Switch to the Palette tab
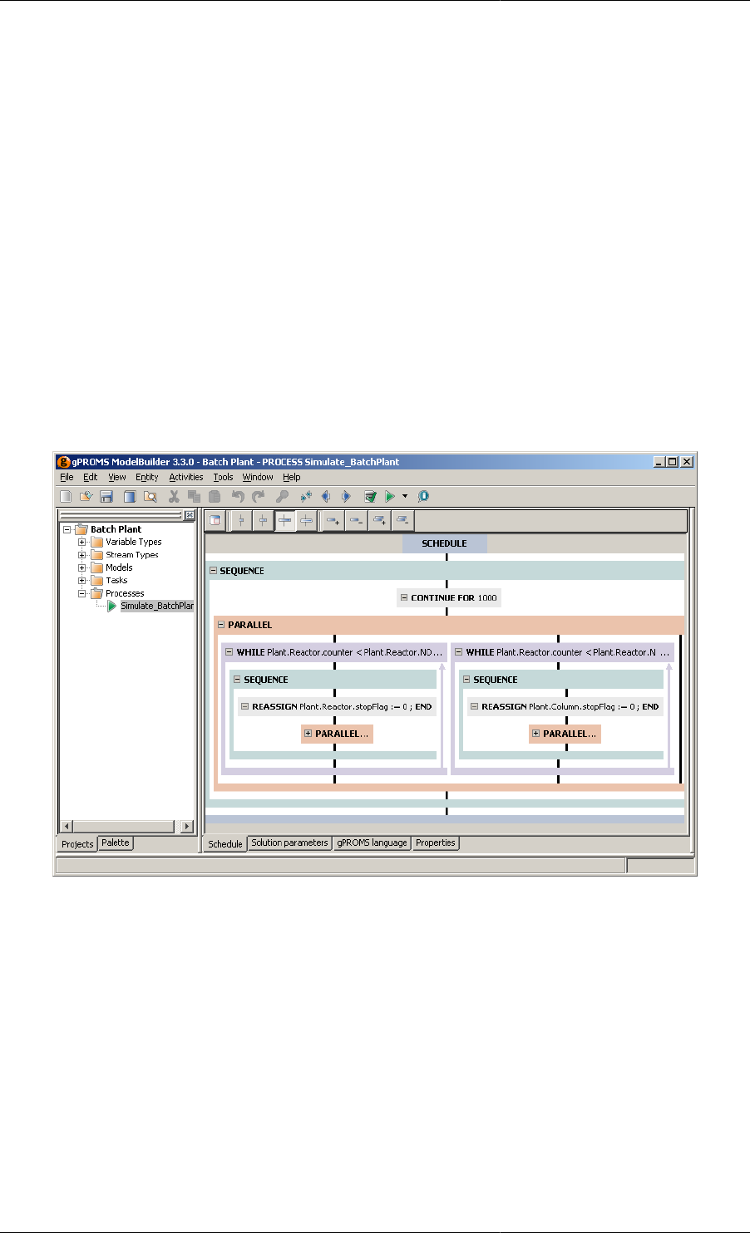750x1233 pixels. coord(116,842)
